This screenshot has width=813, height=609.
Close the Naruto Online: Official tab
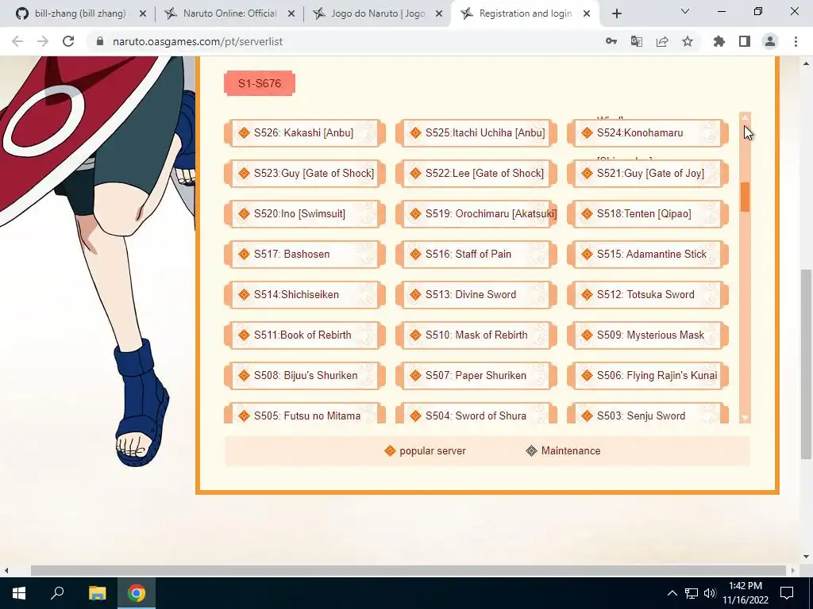coord(291,14)
